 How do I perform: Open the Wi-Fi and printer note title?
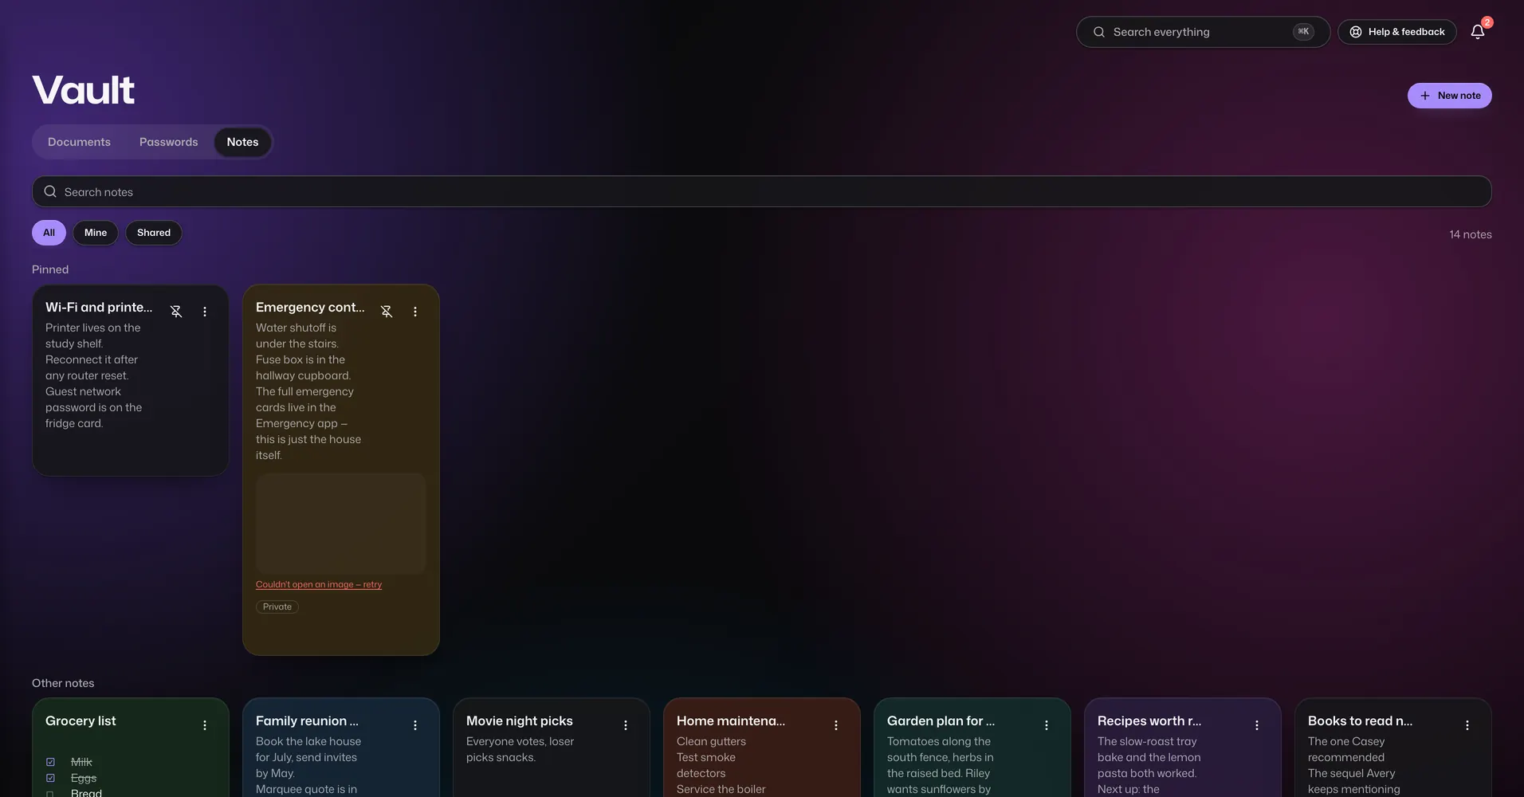tap(99, 307)
